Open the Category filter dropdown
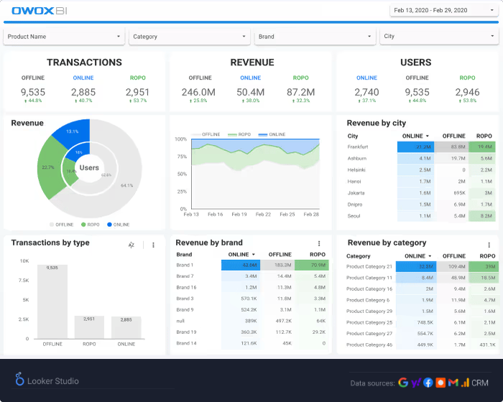Viewport: 503px width, 402px height. point(189,37)
